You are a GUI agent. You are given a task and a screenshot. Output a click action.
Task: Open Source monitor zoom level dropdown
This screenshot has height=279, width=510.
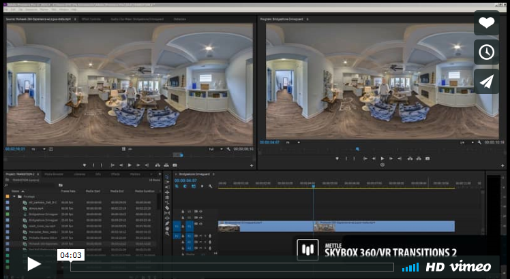[38, 149]
